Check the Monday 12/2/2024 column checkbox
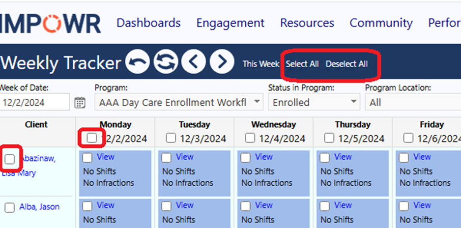The width and height of the screenshot is (461, 228). tap(92, 138)
